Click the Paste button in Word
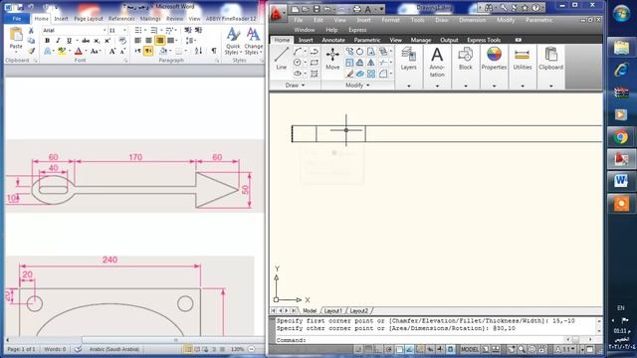 (x=16, y=39)
